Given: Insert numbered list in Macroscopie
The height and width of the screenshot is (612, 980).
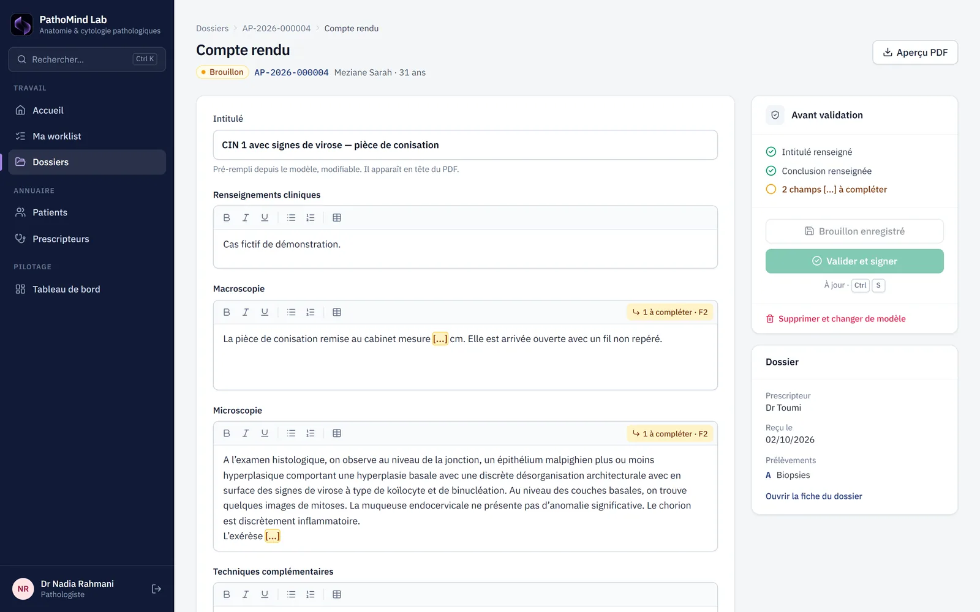Looking at the screenshot, I should click(x=311, y=312).
